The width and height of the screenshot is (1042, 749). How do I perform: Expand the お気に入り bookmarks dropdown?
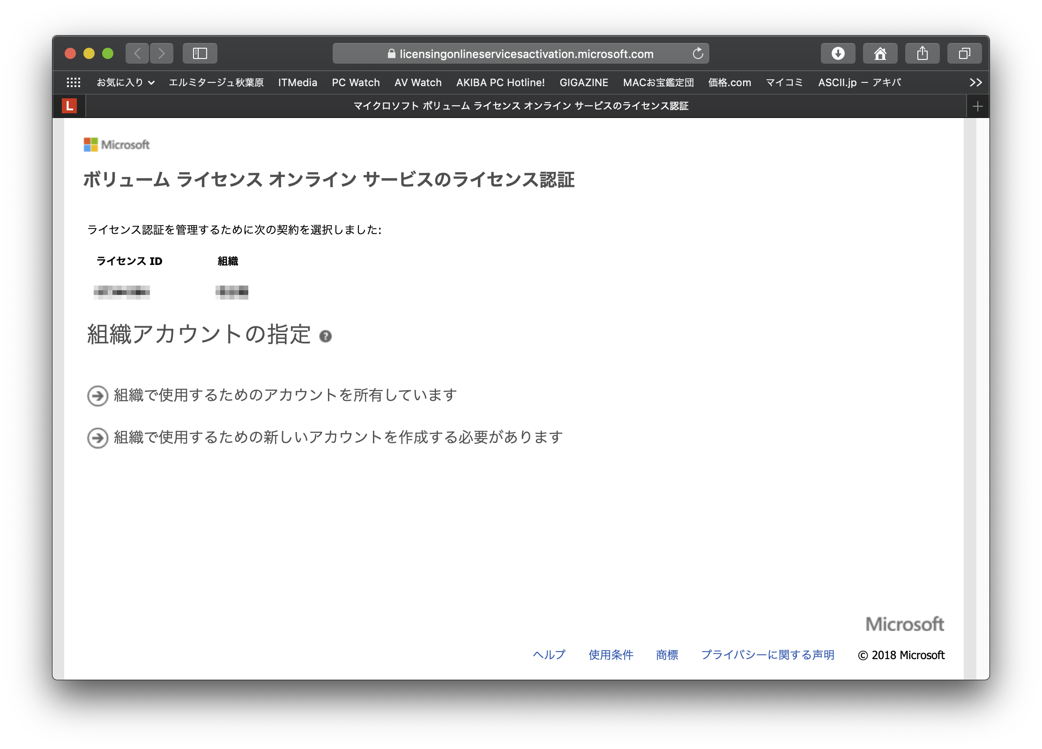coord(125,82)
